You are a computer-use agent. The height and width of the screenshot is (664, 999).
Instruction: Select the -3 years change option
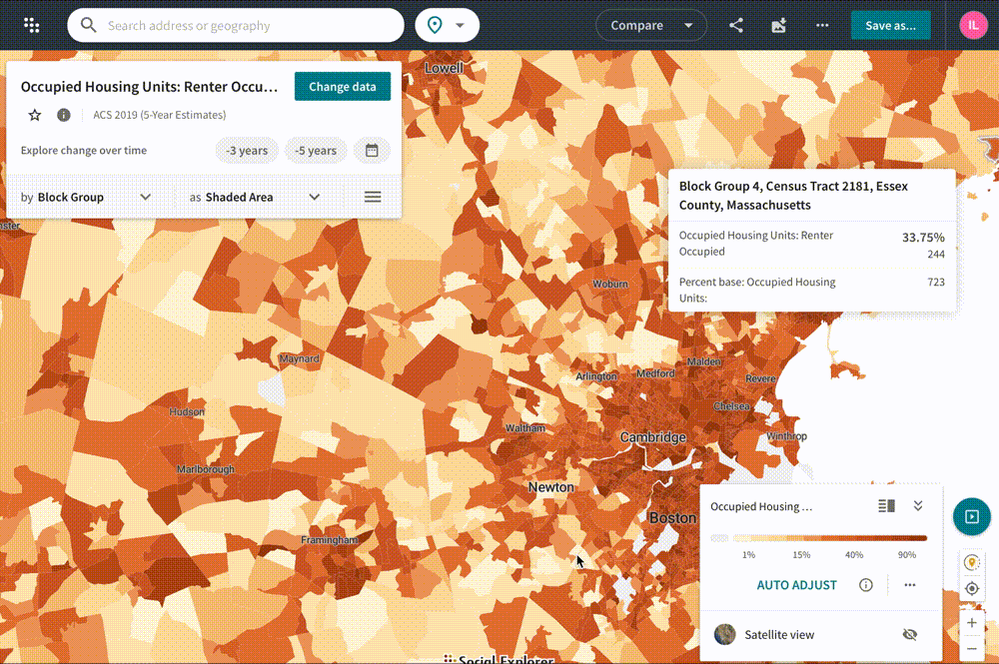[247, 150]
